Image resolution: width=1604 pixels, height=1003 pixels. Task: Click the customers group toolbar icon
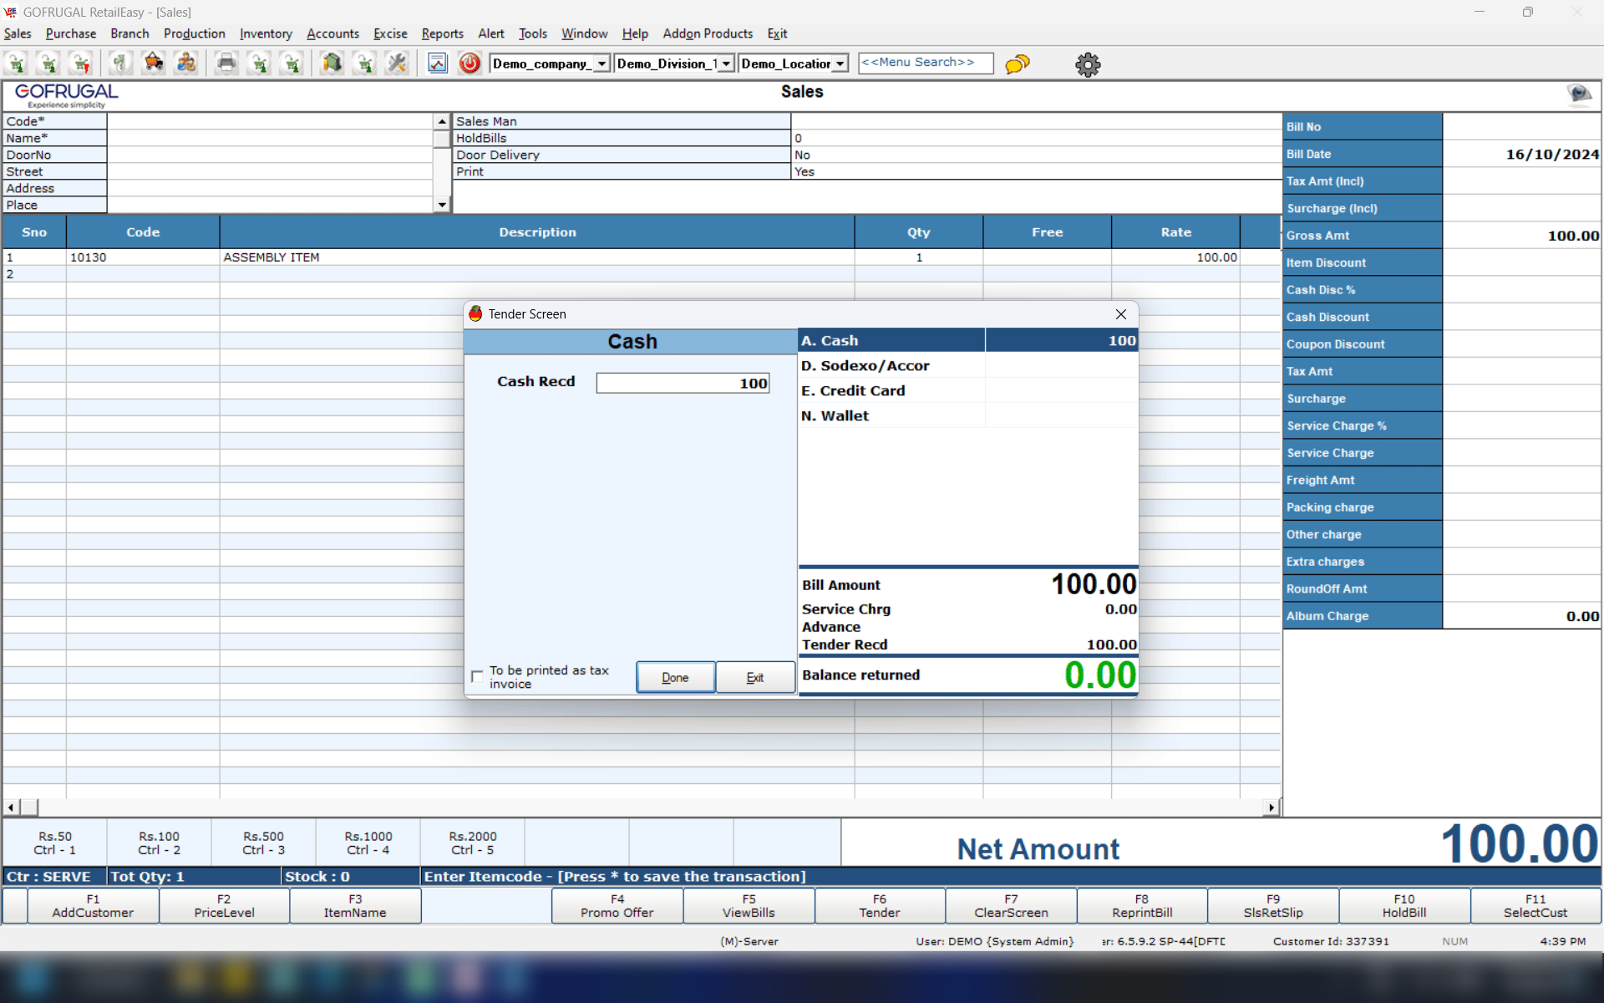(186, 64)
